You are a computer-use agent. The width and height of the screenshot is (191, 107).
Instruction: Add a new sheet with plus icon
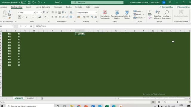[x=42, y=98]
